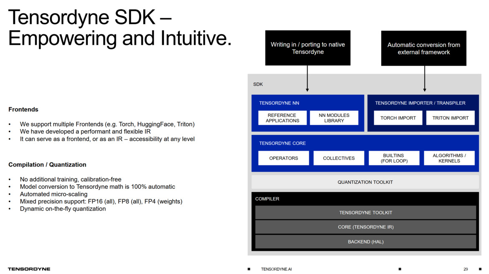Click the Quantization Toolkit bar
The width and height of the screenshot is (489, 274).
tap(365, 182)
